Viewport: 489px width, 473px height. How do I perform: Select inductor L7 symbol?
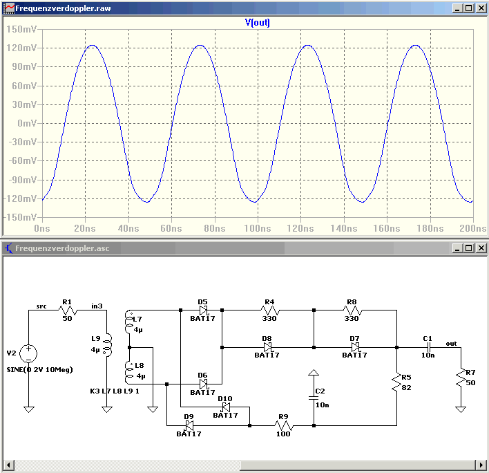tap(129, 322)
